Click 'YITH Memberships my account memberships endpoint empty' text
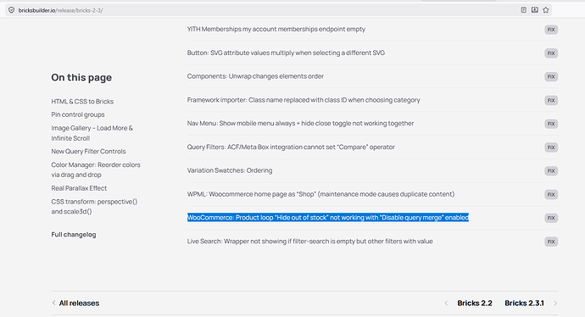 pyautogui.click(x=276, y=29)
